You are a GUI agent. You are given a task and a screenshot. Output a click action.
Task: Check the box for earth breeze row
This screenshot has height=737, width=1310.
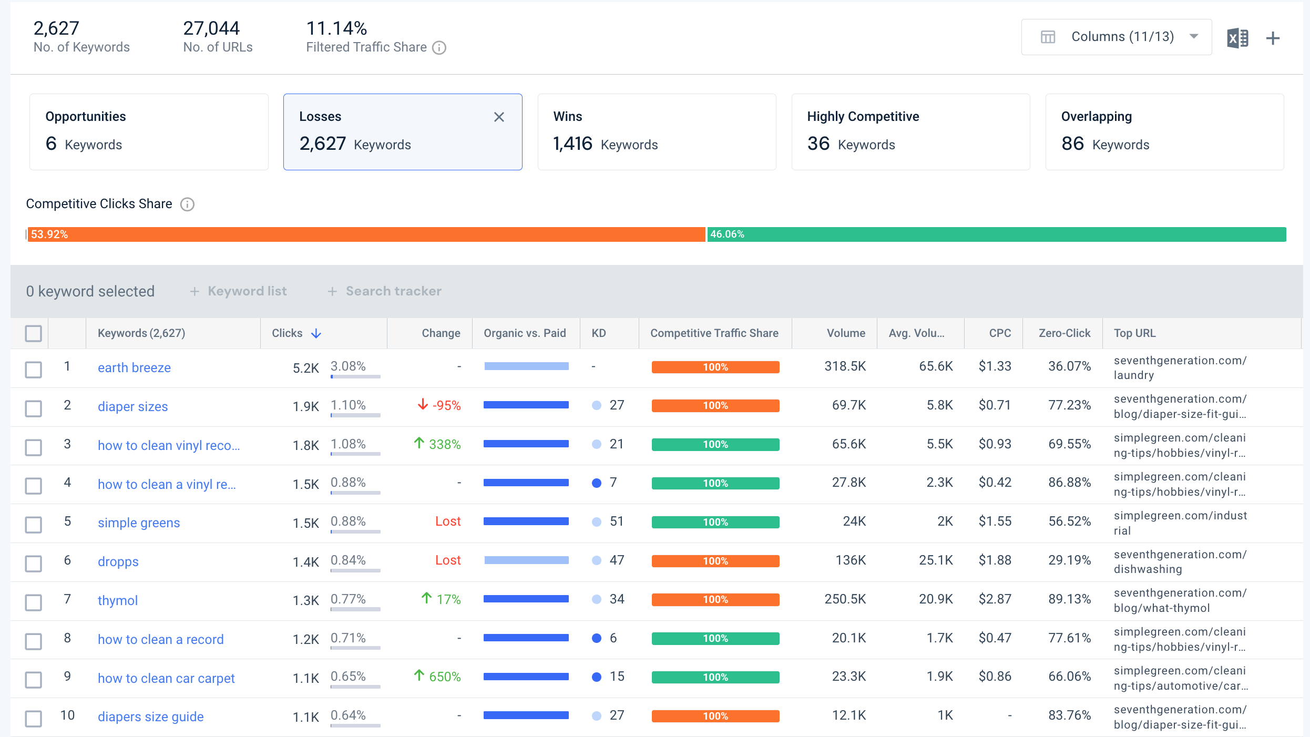coord(34,369)
